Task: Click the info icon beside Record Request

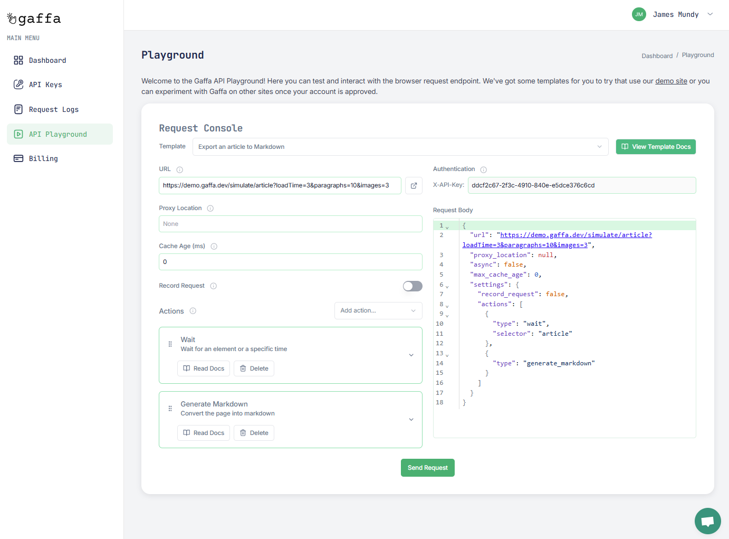Action: [x=213, y=286]
